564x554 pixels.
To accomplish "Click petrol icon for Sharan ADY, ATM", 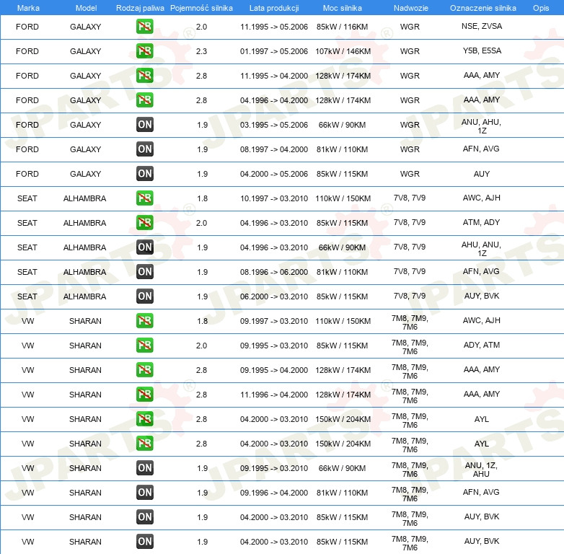I will click(x=144, y=345).
